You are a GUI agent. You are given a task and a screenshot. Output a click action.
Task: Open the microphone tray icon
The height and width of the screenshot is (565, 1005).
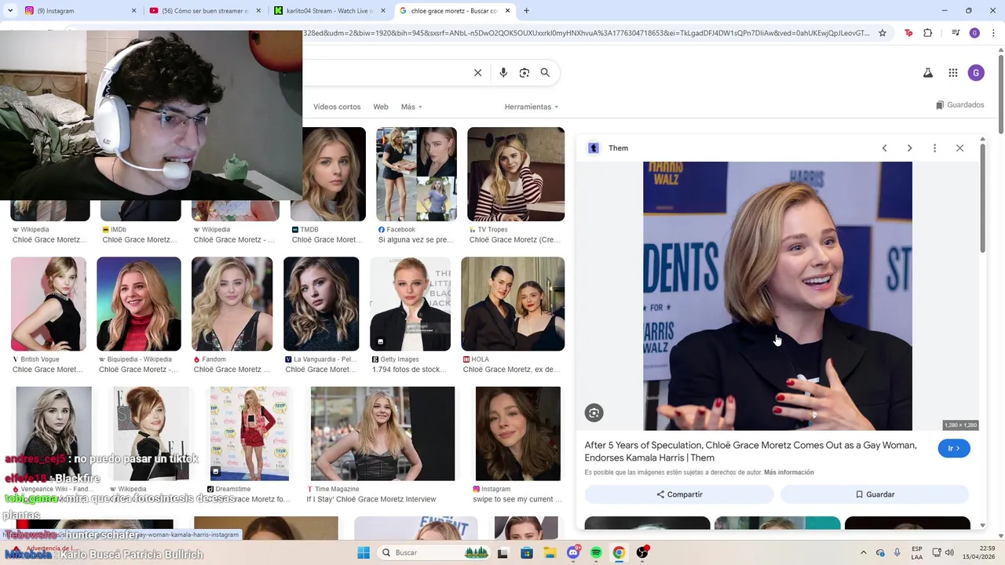897,552
